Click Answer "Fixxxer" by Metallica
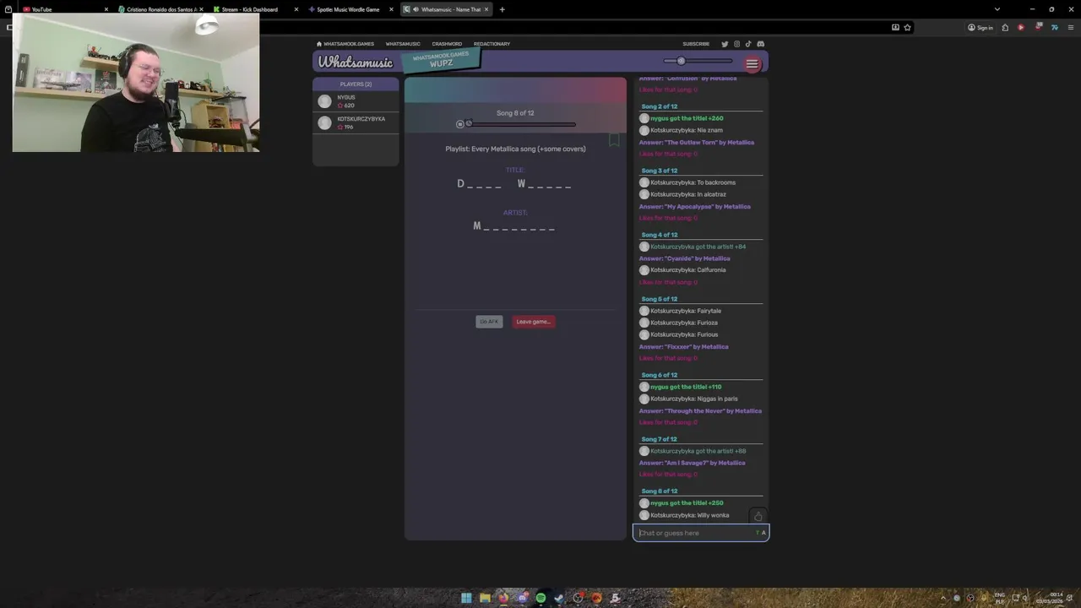The height and width of the screenshot is (608, 1081). point(684,347)
